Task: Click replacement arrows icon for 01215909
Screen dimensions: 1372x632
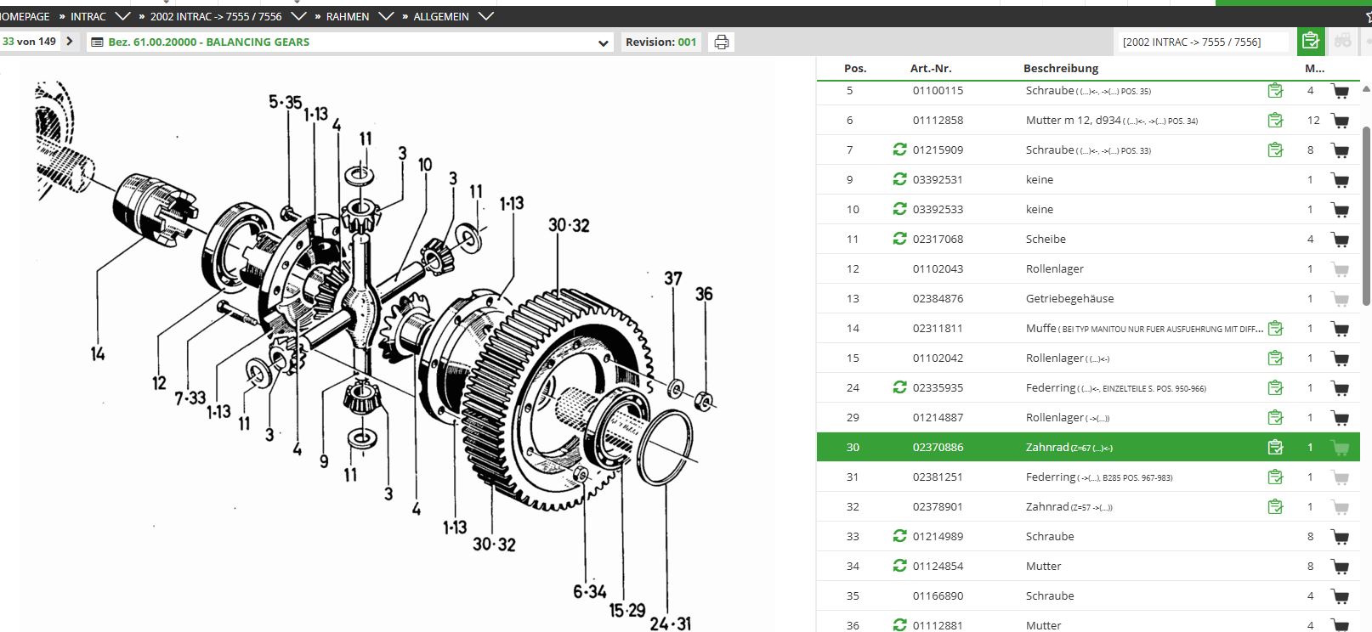Action: tap(899, 150)
